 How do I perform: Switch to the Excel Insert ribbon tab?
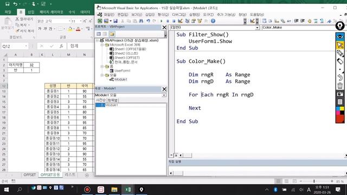(31, 12)
